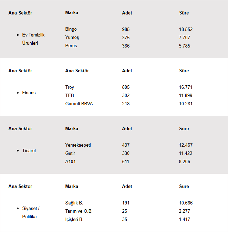Screen dimensions: 228x232
Task: Select the Yemeksepeti brand name
Action: 78,145
